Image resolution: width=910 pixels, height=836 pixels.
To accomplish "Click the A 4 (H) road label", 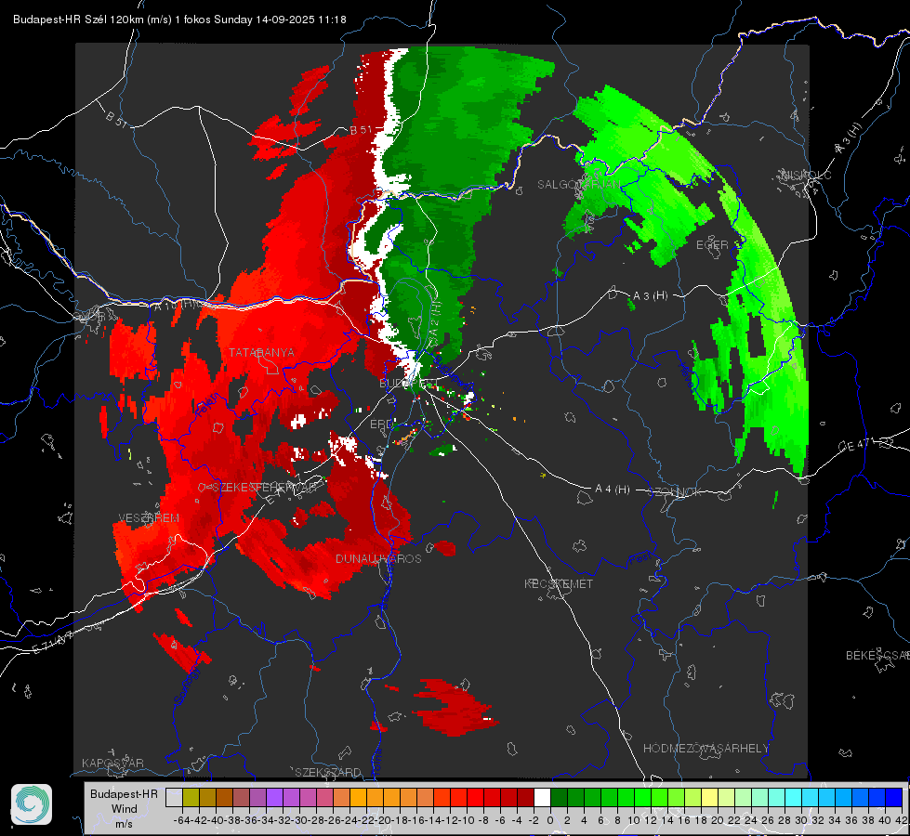I will tap(613, 490).
